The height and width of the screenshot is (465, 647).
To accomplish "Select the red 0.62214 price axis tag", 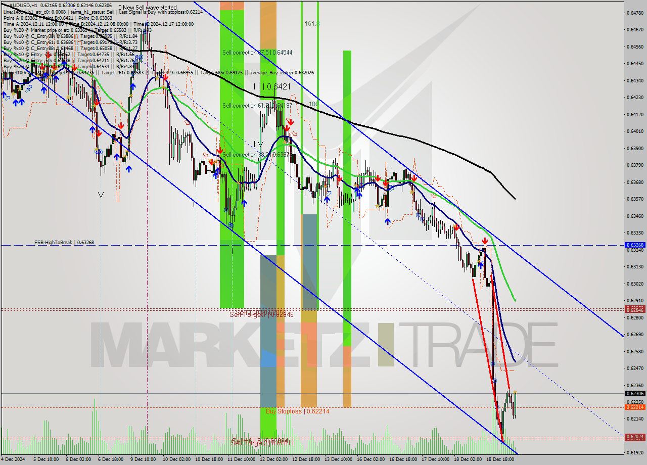I will [x=635, y=407].
